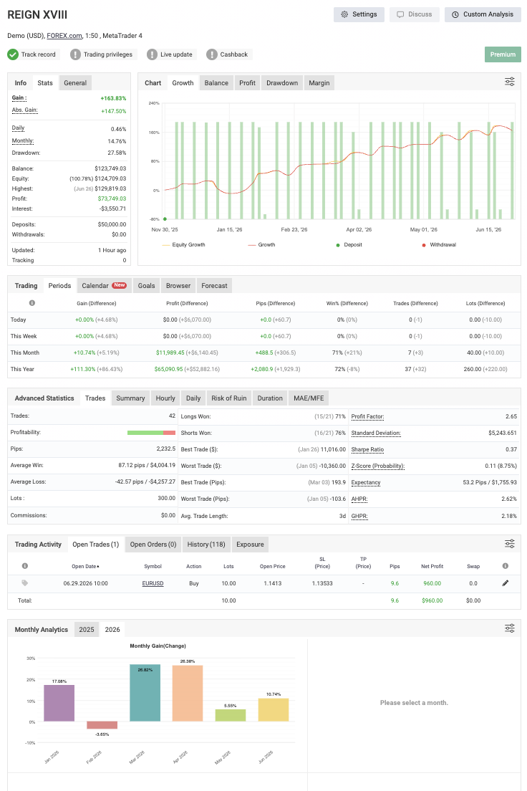The image size is (527, 791).
Task: Click the Sharpe Ratio label
Action: pos(367,449)
